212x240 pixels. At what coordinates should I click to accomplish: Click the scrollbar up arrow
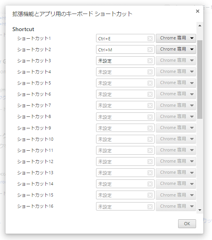coord(200,26)
